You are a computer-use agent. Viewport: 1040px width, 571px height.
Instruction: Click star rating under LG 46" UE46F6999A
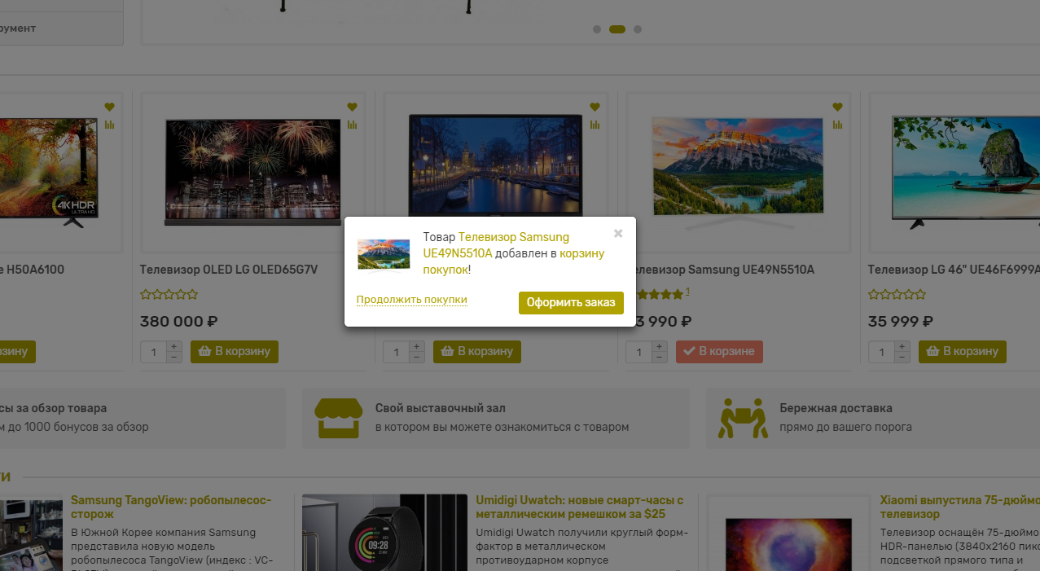897,295
